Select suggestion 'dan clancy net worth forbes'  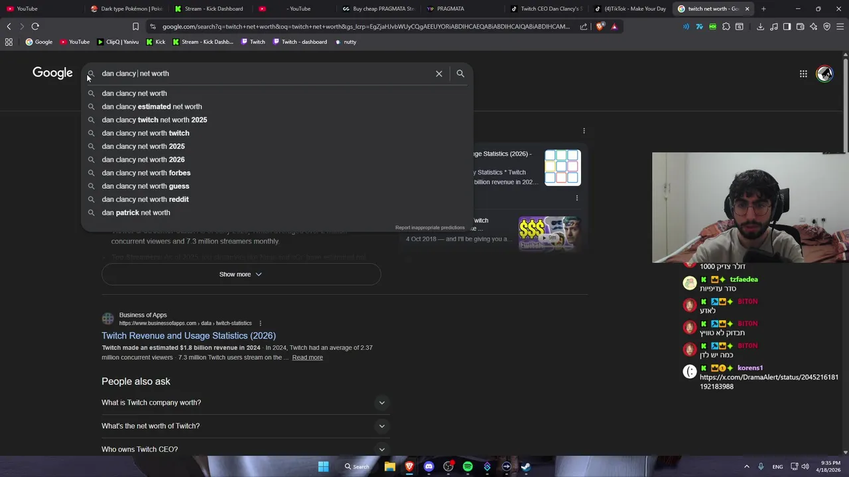[277, 173]
